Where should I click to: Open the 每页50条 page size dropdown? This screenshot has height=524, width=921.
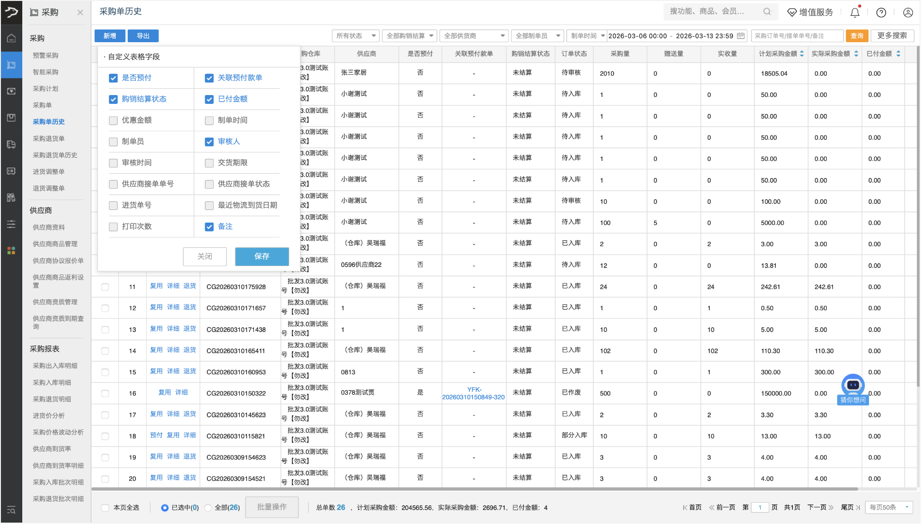click(889, 507)
